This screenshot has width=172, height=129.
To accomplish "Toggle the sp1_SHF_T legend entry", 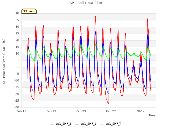I will tap(111, 124).
